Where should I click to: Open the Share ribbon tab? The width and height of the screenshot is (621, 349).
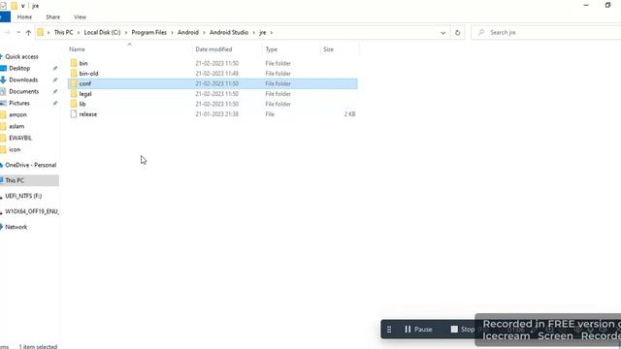click(52, 17)
